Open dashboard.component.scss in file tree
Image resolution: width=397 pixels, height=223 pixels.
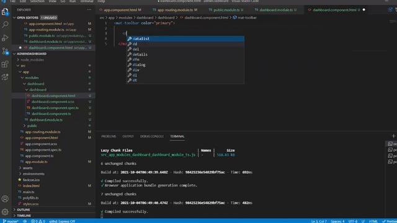(53, 102)
